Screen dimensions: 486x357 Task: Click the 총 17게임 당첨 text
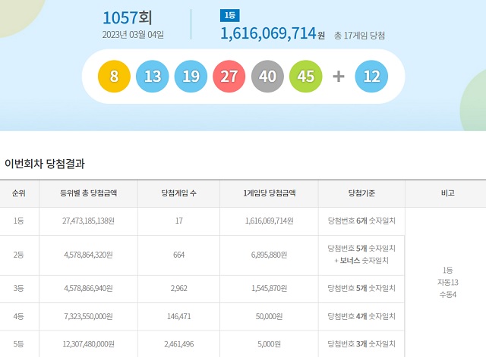359,36
